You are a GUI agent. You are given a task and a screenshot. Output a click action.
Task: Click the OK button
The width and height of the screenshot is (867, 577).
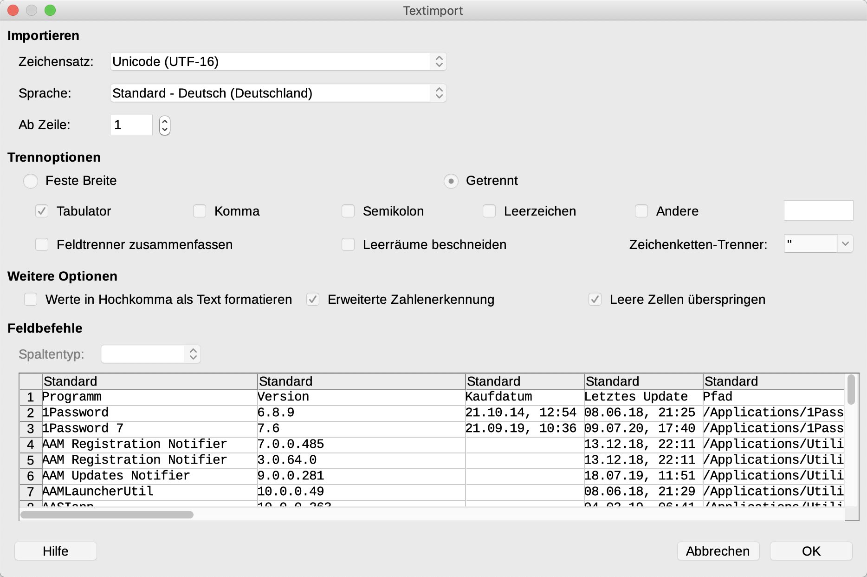click(x=811, y=551)
